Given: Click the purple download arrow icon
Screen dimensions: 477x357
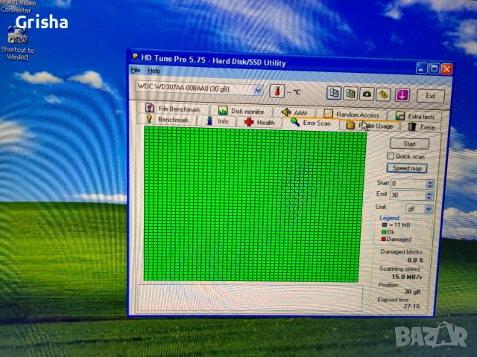Looking at the screenshot, I should click(402, 95).
